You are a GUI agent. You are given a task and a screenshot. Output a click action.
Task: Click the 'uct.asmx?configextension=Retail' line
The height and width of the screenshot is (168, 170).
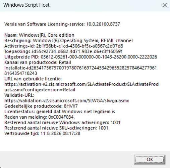coord(40,90)
